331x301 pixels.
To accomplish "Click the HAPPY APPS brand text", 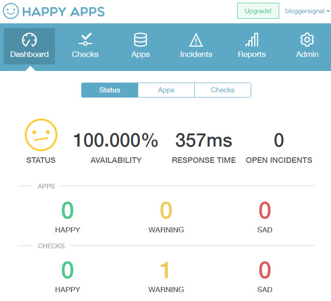I will click(x=63, y=12).
